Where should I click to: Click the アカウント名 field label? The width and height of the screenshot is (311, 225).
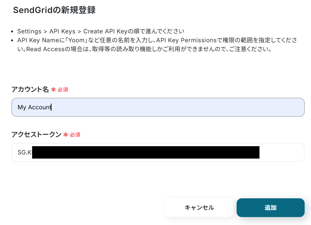pyautogui.click(x=30, y=90)
